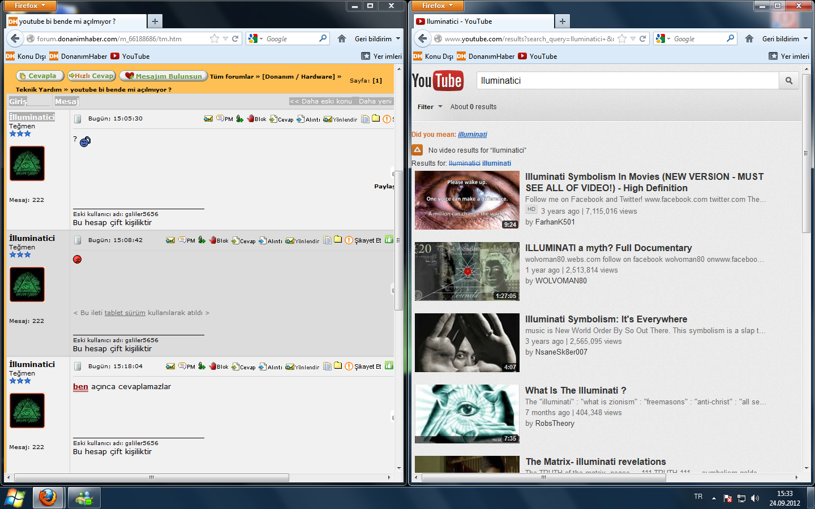This screenshot has width=815, height=509.
Task: Click the Alıntı icon in the 15:18:04 post
Action: pos(271,367)
